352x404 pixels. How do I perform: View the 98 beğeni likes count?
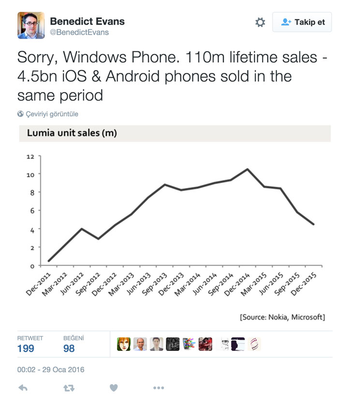click(x=69, y=348)
